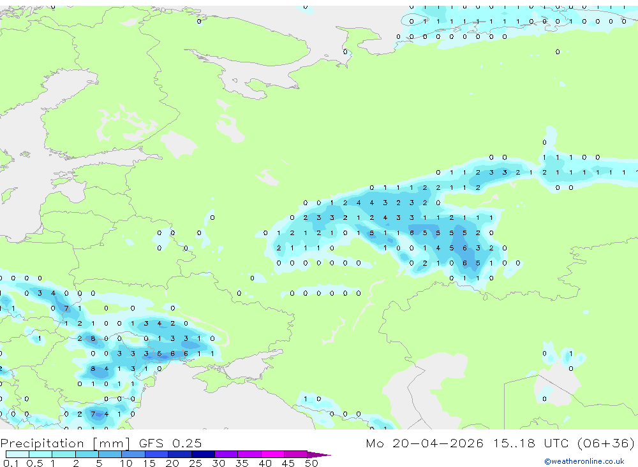Click the 15–20 mm legend swatch
The height and width of the screenshot is (467, 638).
click(157, 454)
